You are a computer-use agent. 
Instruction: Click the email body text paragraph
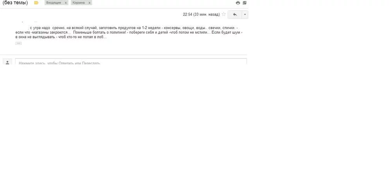[129, 32]
